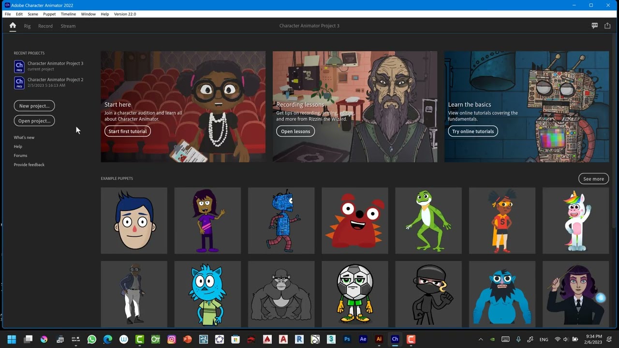The height and width of the screenshot is (348, 619).
Task: Open Microsoft Edge from taskbar
Action: click(108, 339)
